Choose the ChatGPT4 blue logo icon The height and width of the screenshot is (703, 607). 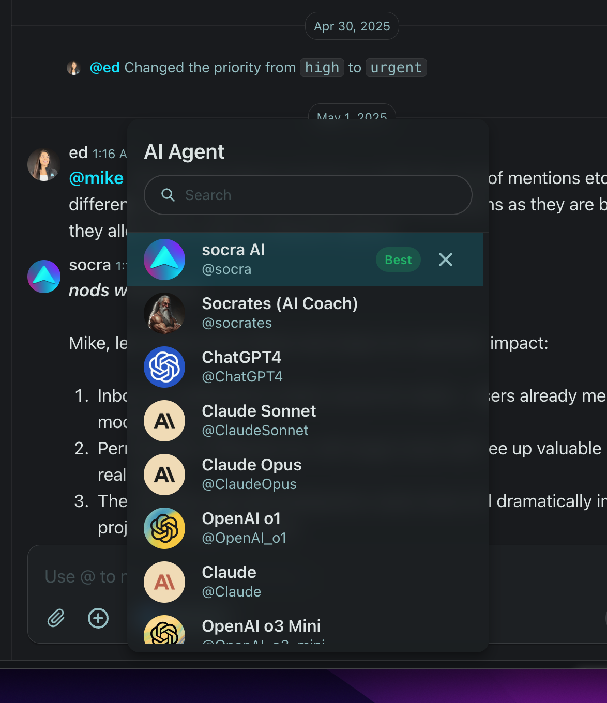pos(164,367)
